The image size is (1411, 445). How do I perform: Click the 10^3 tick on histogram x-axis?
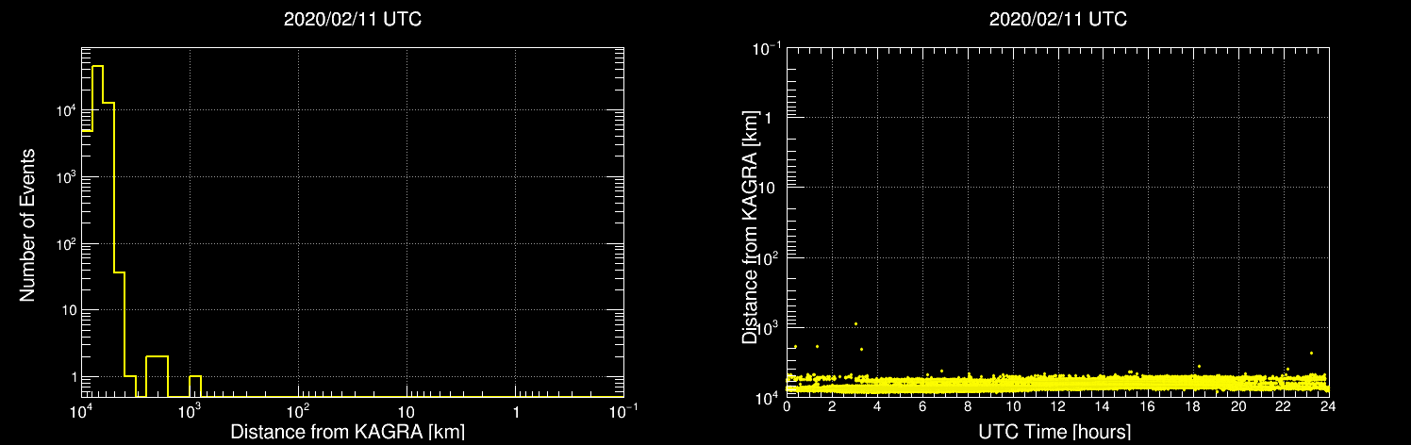click(x=191, y=410)
